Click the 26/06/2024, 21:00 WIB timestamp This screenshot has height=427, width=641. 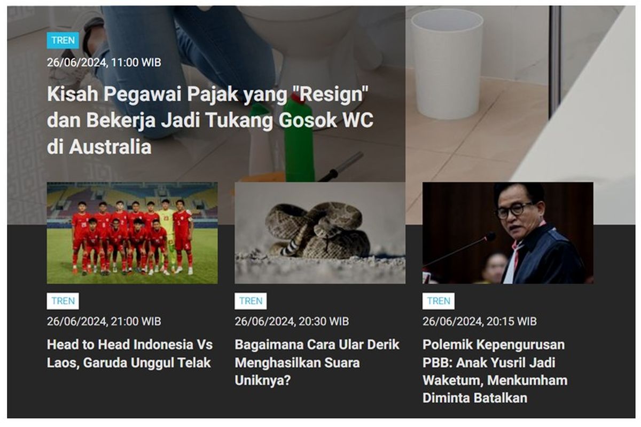pyautogui.click(x=104, y=321)
